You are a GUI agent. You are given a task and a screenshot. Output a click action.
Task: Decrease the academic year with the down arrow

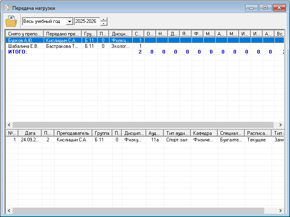(x=104, y=24)
